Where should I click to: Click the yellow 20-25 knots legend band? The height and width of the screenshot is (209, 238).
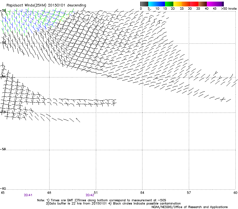178,4
